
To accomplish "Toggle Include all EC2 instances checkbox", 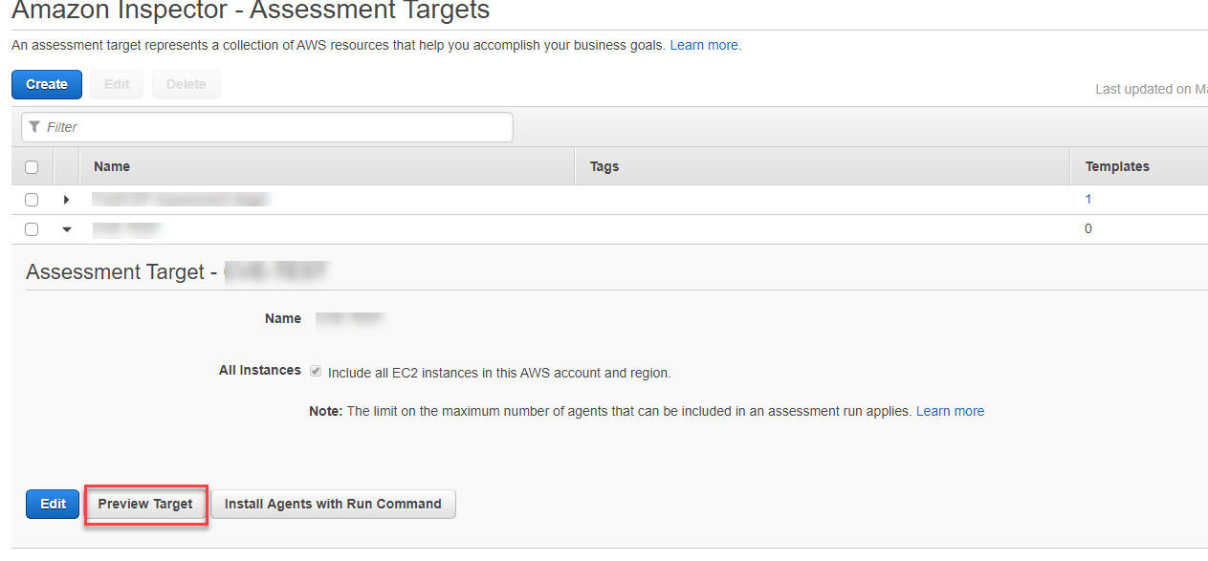I will pos(315,371).
